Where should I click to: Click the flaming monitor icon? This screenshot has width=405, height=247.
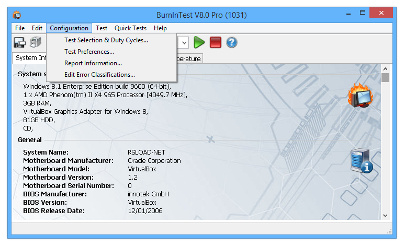click(361, 96)
